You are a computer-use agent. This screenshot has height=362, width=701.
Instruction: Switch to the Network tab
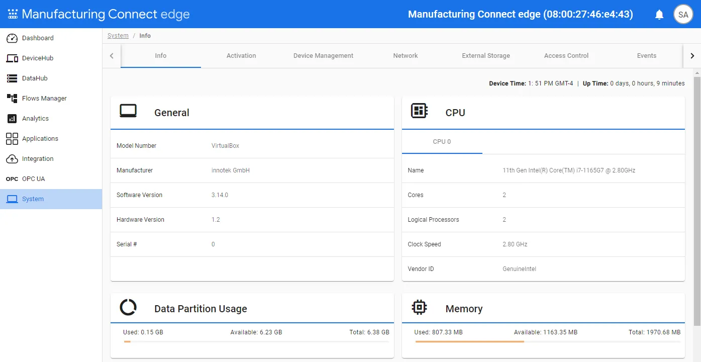tap(406, 56)
